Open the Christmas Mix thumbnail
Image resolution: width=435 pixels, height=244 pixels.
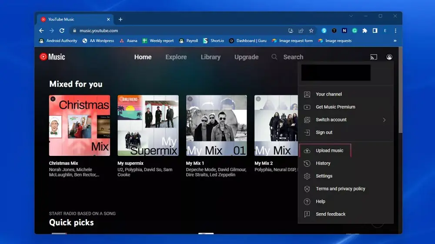[80, 125]
